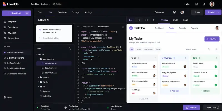Click Add Task under In Progress column
The width and height of the screenshot is (222, 111).
pyautogui.click(x=174, y=91)
